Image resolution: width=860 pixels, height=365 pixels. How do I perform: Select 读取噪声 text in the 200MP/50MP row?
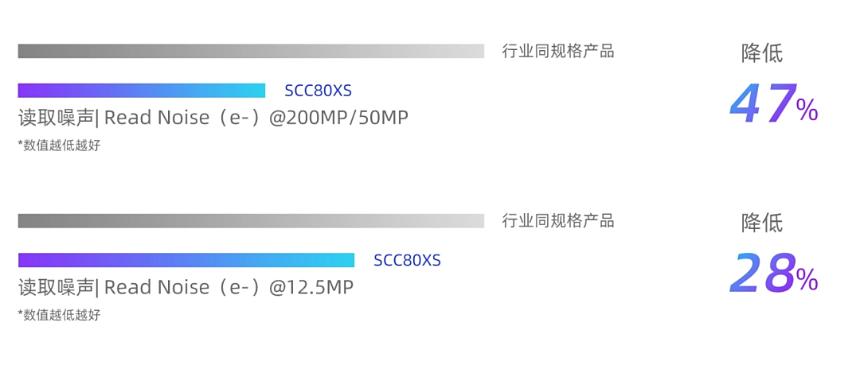tap(56, 118)
